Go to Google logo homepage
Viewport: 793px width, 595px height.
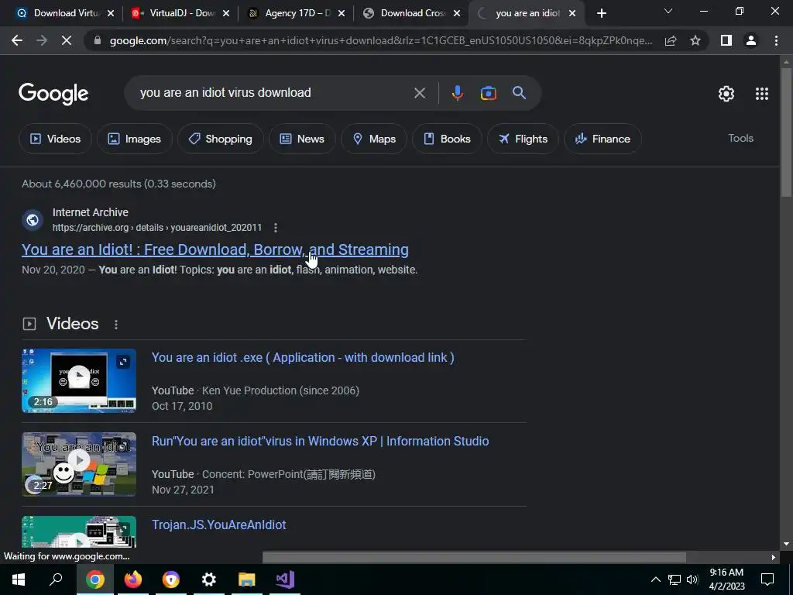click(x=53, y=94)
